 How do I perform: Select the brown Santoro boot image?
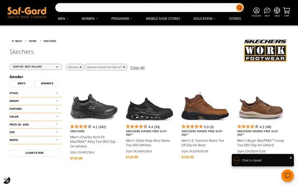pyautogui.click(x=205, y=106)
